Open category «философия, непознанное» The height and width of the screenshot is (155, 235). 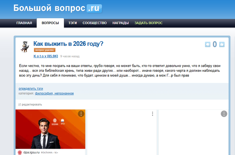click(54, 93)
